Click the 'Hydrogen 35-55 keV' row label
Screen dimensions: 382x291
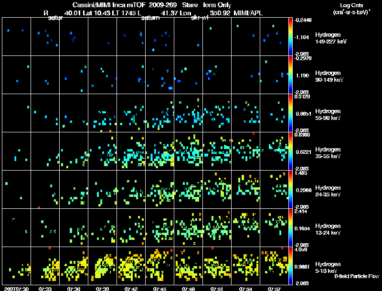[328, 153]
